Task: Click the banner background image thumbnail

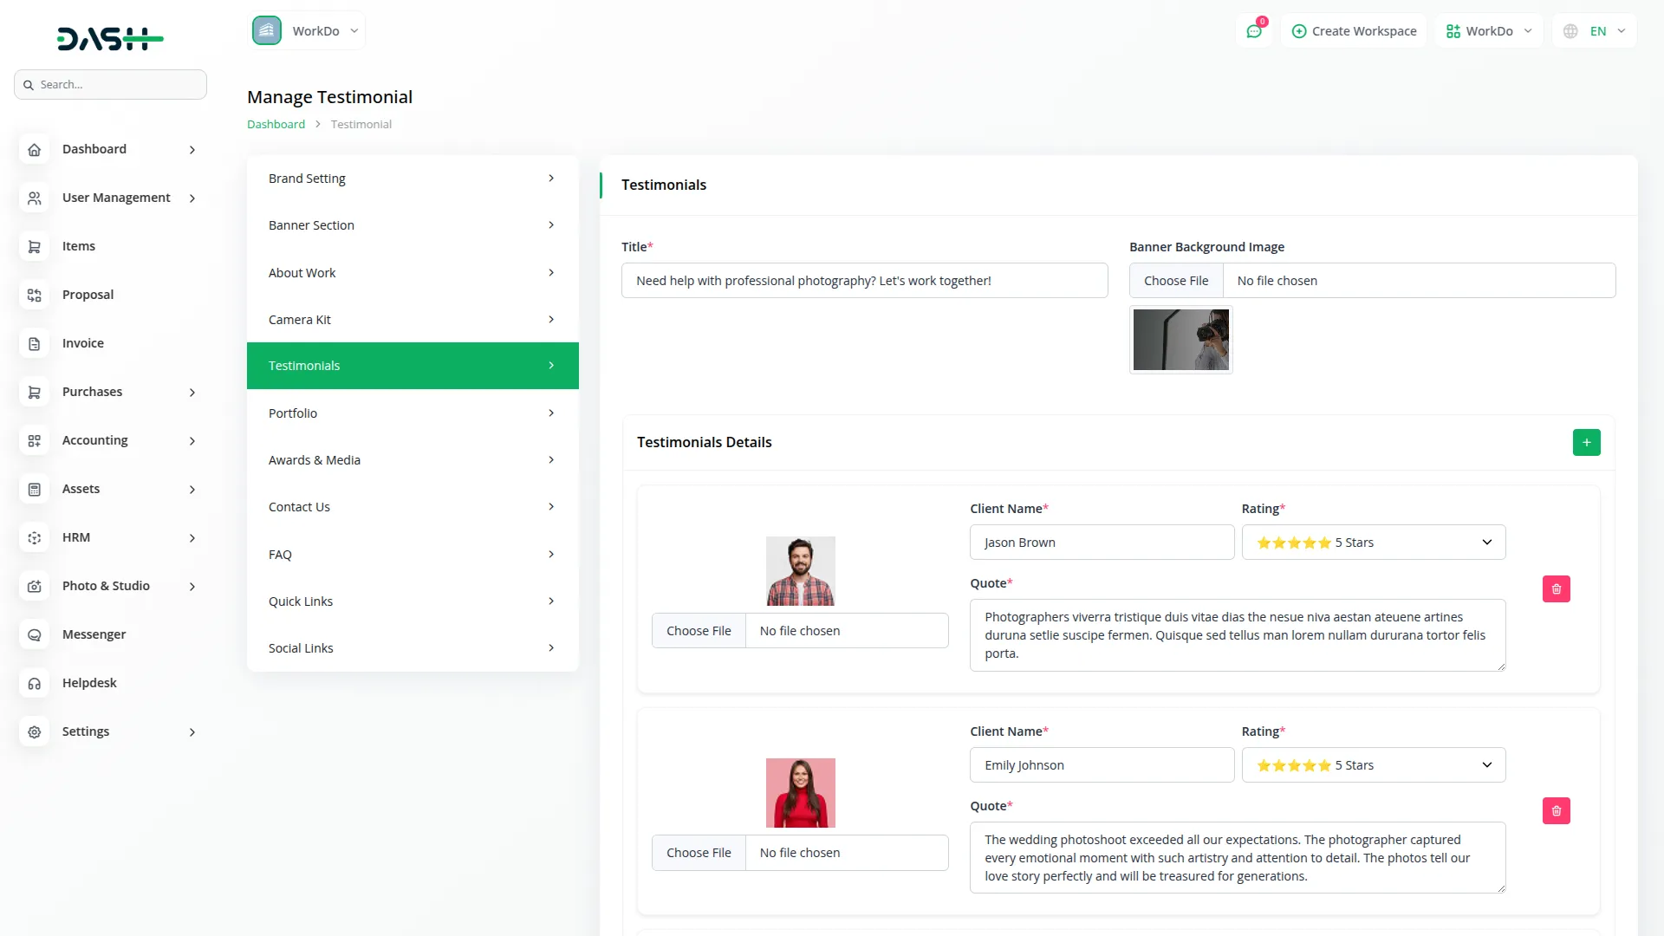Action: point(1180,340)
